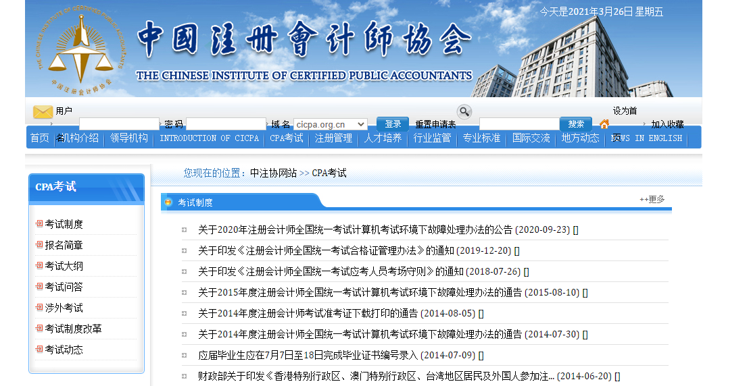This screenshot has height=386, width=749.
Task: Click the 密码 password input field
Action: tap(226, 124)
